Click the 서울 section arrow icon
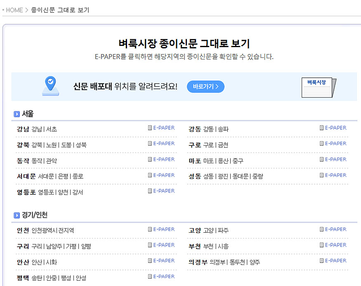Screen dimensions: 361x286 pos(17,114)
